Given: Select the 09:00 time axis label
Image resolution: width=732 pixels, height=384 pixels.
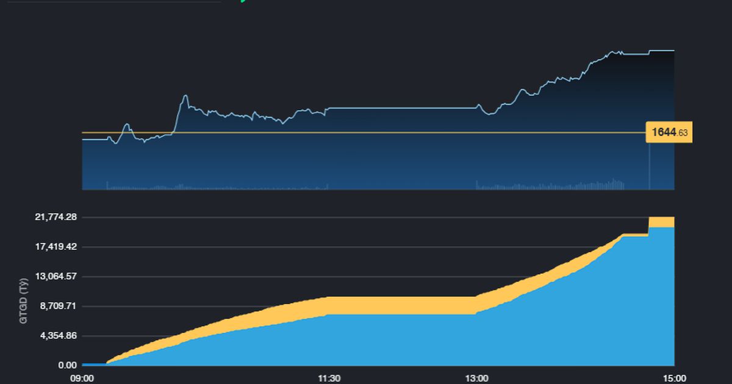Looking at the screenshot, I should coord(82,378).
